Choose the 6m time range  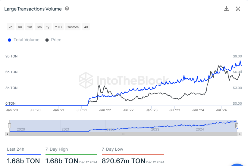click(39, 27)
